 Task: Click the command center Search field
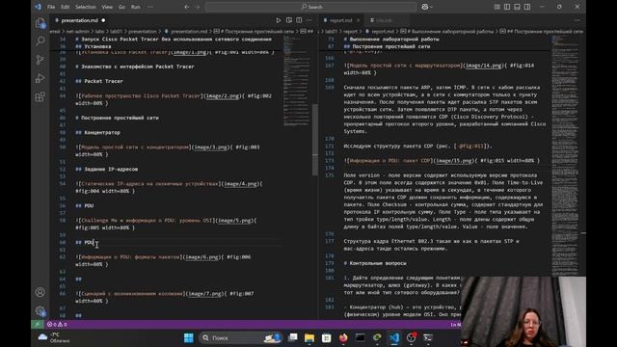pyautogui.click(x=311, y=7)
